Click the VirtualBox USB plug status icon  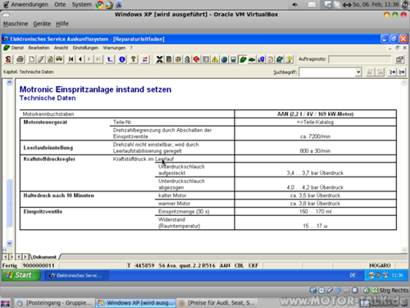click(x=330, y=291)
